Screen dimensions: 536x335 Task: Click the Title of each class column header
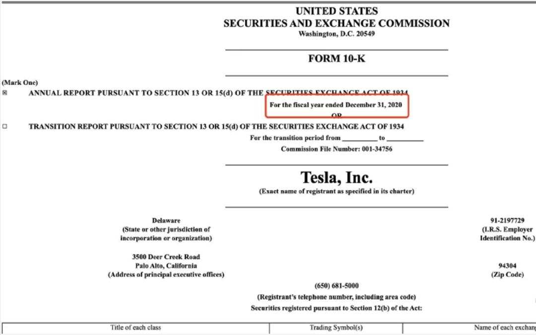(x=135, y=328)
